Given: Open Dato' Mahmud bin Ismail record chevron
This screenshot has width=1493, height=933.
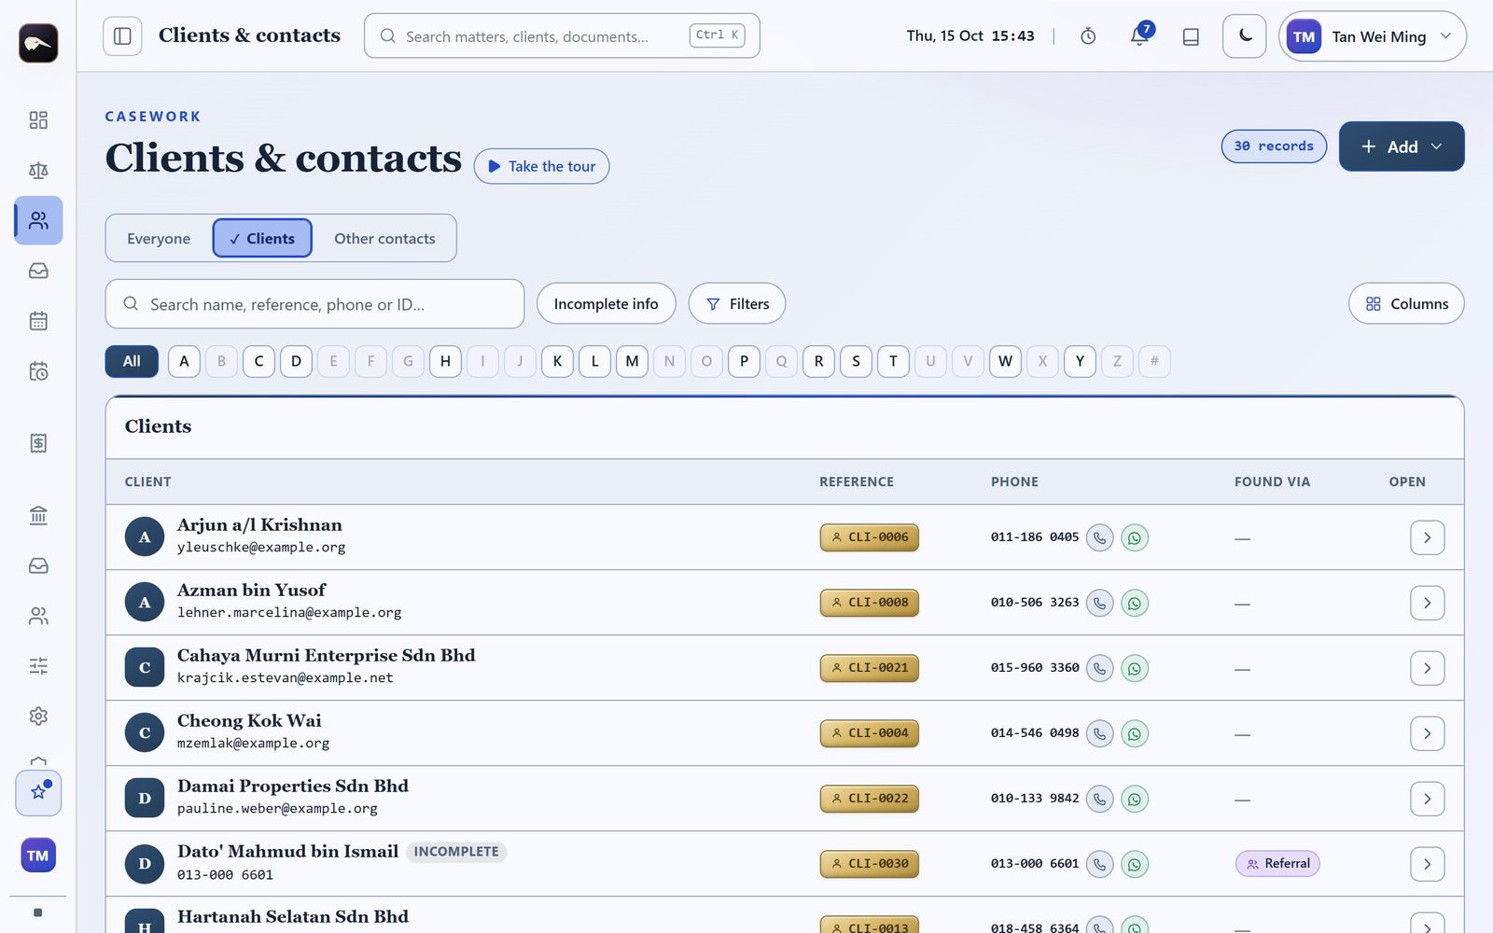Looking at the screenshot, I should click(1427, 864).
